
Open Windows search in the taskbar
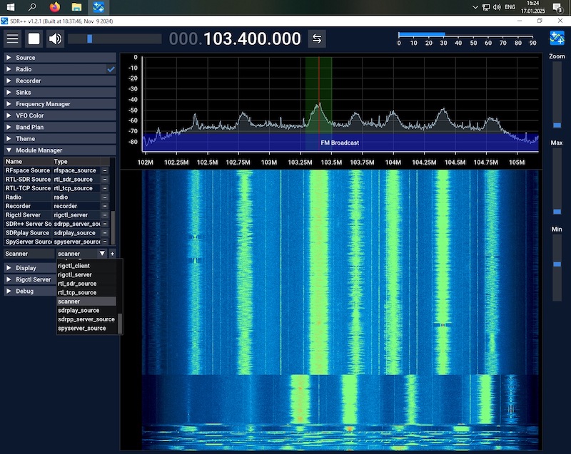click(32, 7)
